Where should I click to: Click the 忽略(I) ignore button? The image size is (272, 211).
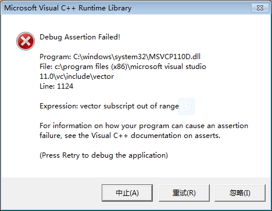click(240, 193)
